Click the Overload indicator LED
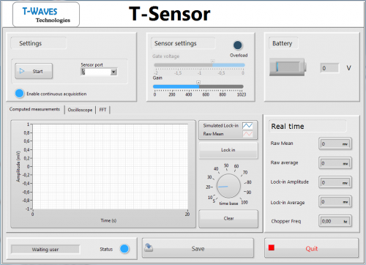The height and width of the screenshot is (265, 366). (237, 45)
